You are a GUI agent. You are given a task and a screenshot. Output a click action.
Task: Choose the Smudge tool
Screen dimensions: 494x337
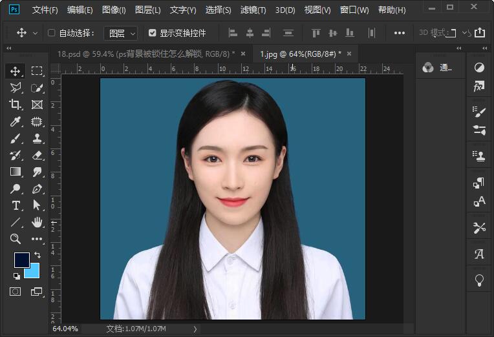pyautogui.click(x=37, y=172)
